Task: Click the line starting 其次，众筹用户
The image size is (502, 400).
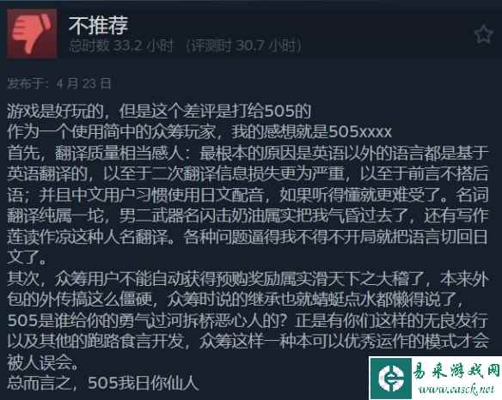Action: tap(248, 279)
